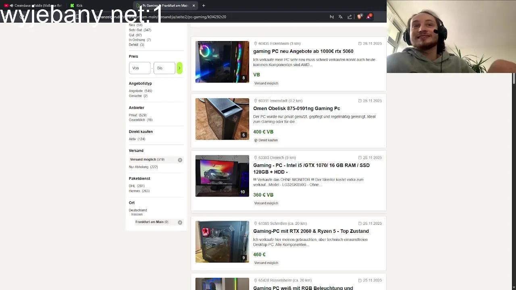Click the share icon in address bar
This screenshot has width=516, height=290.
coord(350,17)
